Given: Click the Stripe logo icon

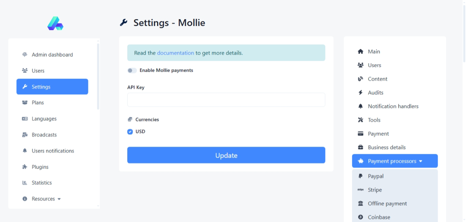Looking at the screenshot, I should pyautogui.click(x=360, y=190).
